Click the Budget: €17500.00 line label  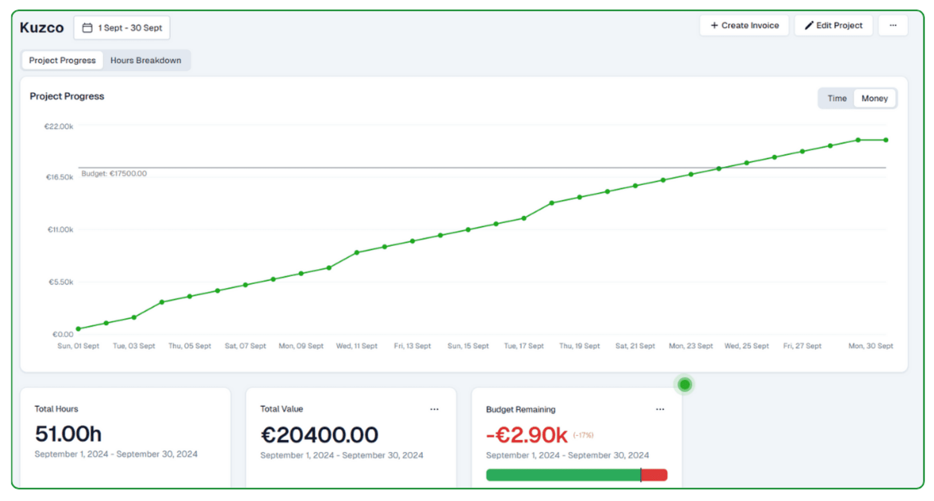[x=114, y=173]
